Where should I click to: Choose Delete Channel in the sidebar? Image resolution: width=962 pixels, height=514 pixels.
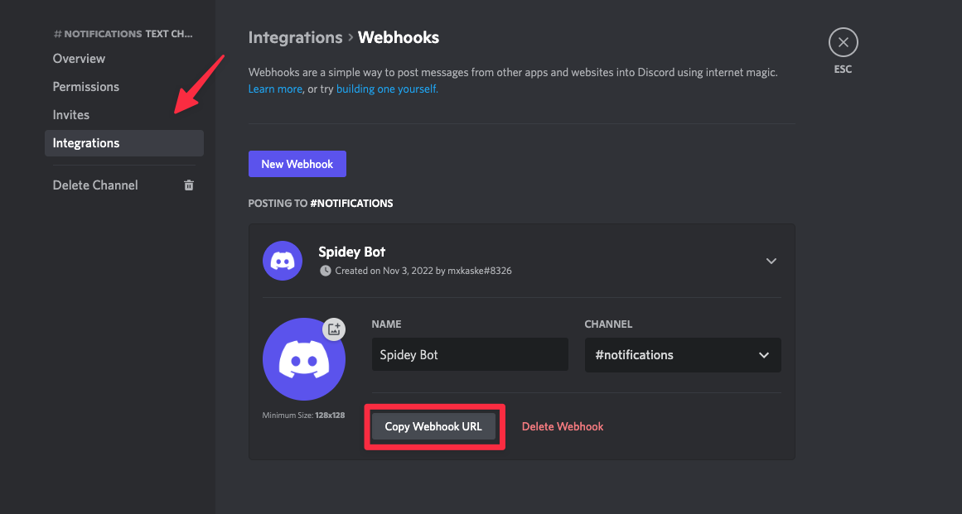point(95,185)
